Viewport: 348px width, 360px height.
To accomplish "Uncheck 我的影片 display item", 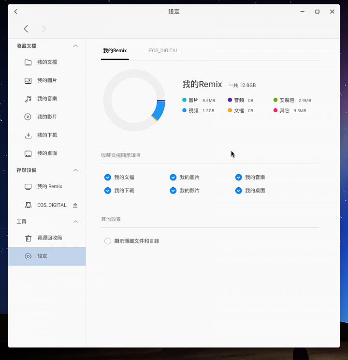I will [x=173, y=191].
